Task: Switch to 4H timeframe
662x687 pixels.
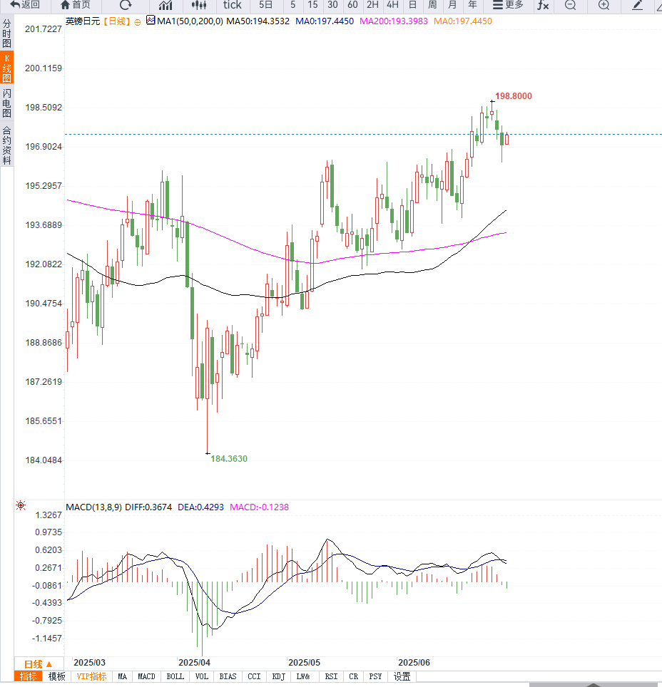Action: point(392,5)
